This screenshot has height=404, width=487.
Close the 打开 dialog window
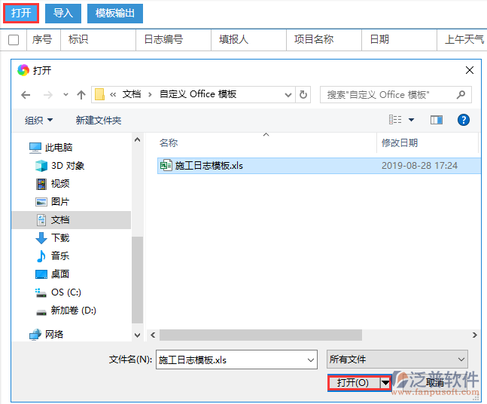470,70
